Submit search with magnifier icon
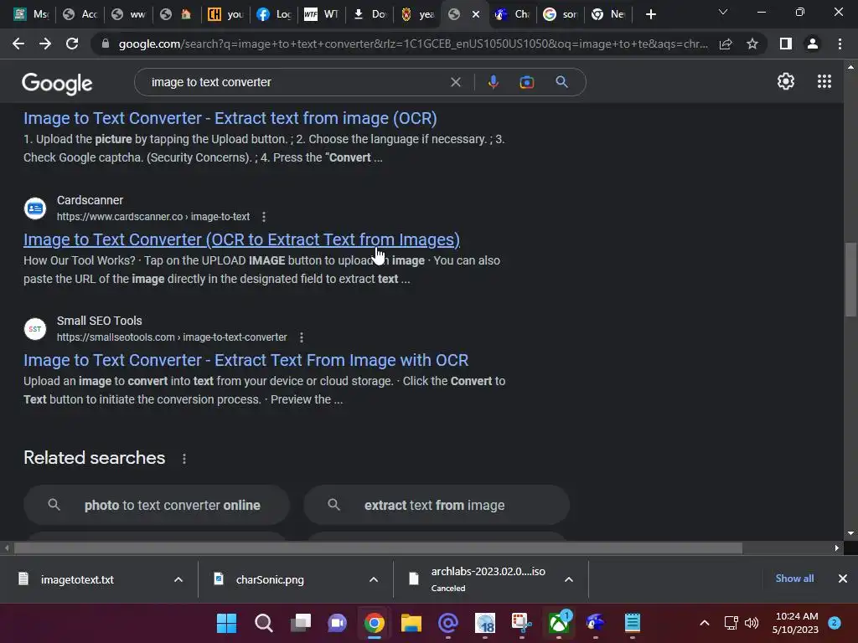 pyautogui.click(x=561, y=82)
